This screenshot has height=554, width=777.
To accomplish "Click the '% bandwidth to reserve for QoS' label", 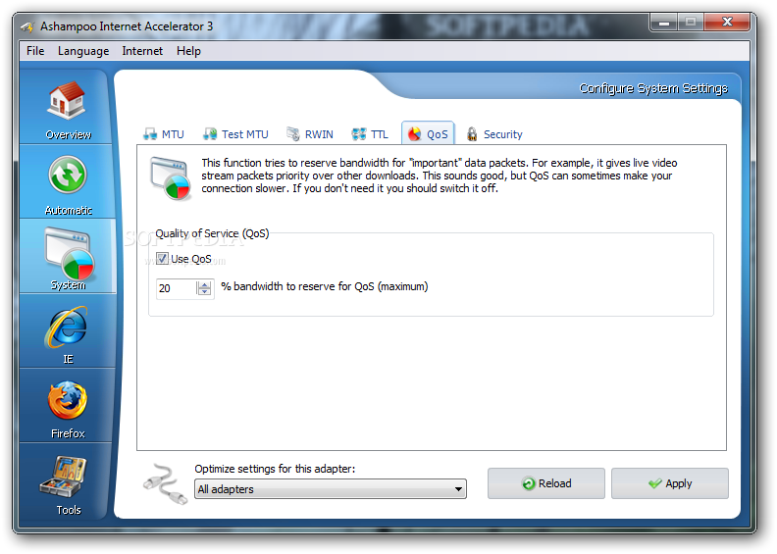I will pyautogui.click(x=325, y=286).
